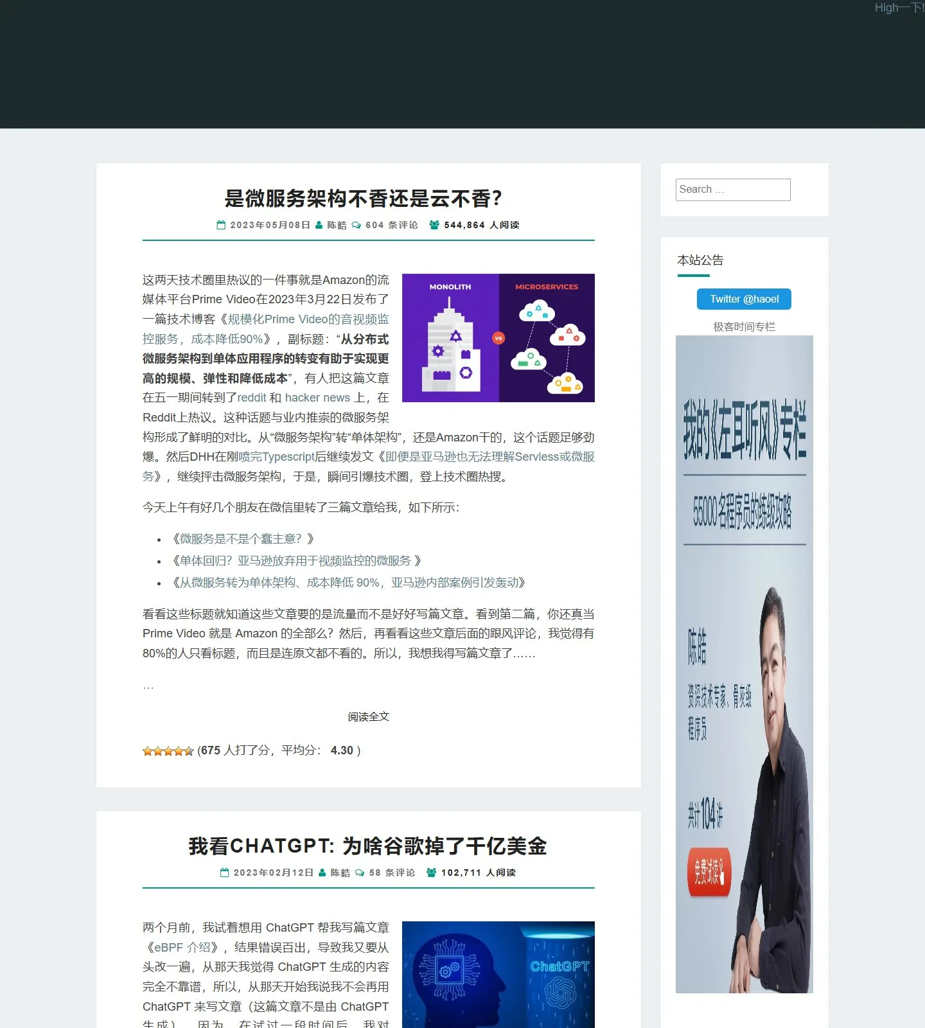Follow the hacker news link
The image size is (925, 1028).
(x=317, y=398)
